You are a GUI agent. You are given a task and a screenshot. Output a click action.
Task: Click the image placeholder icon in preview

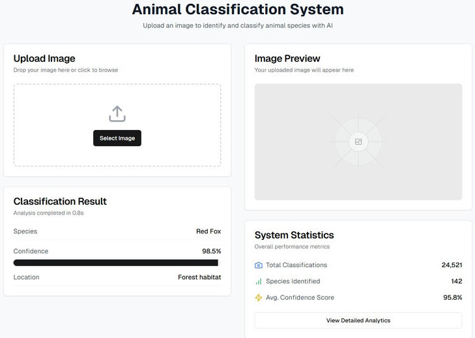point(358,142)
